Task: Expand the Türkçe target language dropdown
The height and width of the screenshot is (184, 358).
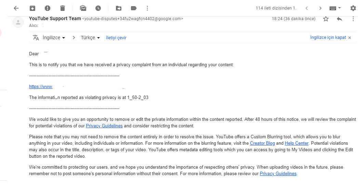Action: point(90,38)
